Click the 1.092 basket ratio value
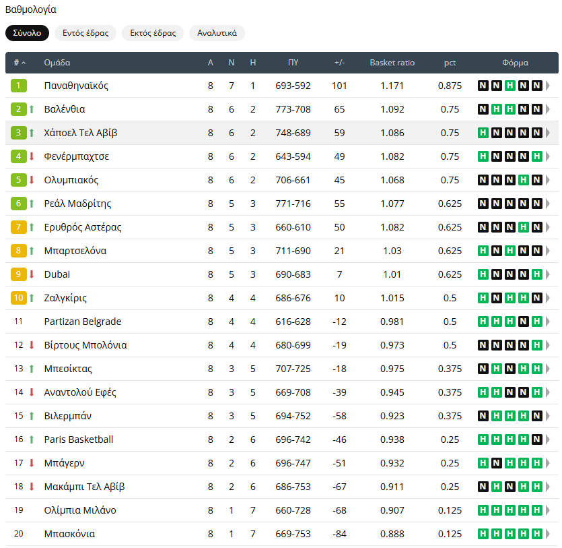 [392, 109]
